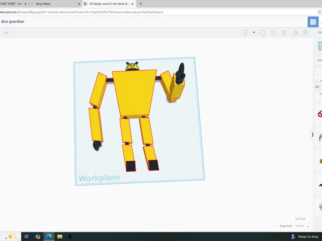Viewport: 322px width, 241px height.
Task: Click the split screen icon by the address bar
Action: coord(319,12)
